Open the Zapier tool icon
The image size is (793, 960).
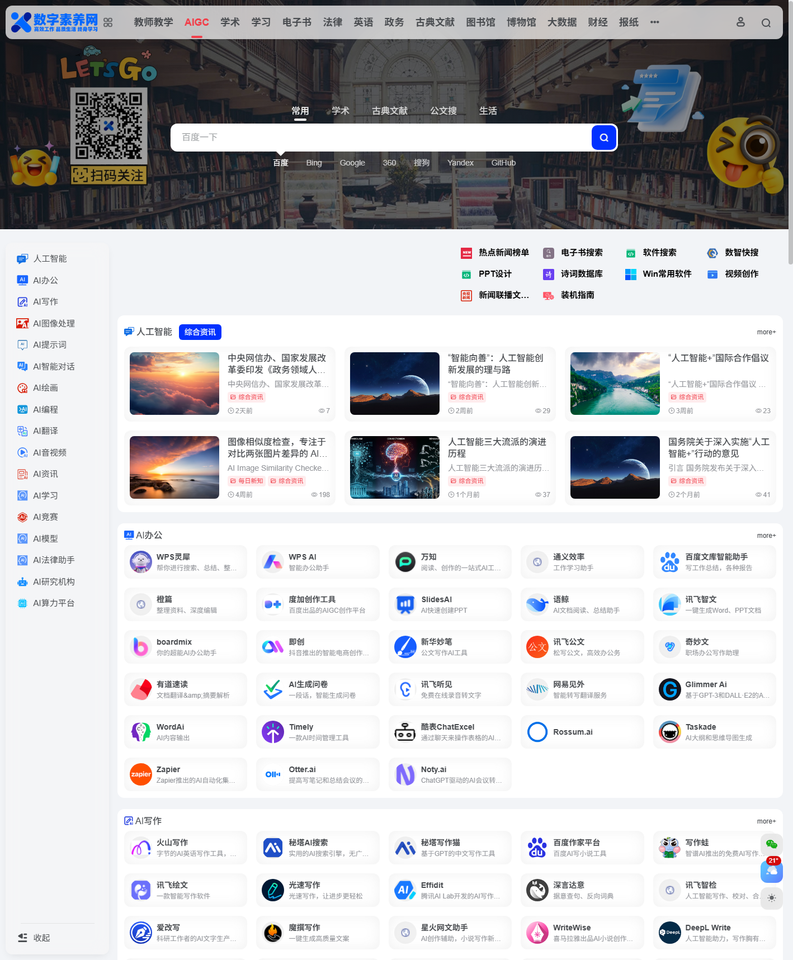point(141,774)
